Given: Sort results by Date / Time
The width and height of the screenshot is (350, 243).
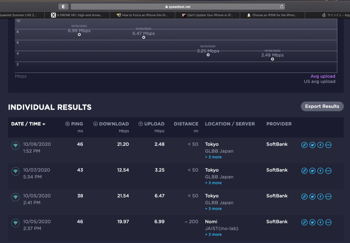Looking at the screenshot, I should 28,124.
